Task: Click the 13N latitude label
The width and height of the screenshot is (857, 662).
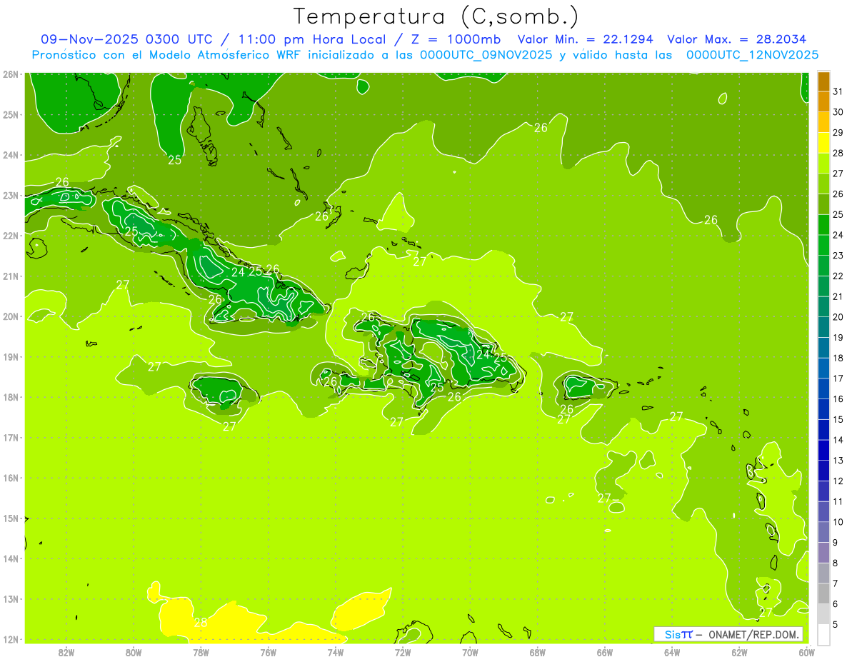Action: click(x=11, y=599)
